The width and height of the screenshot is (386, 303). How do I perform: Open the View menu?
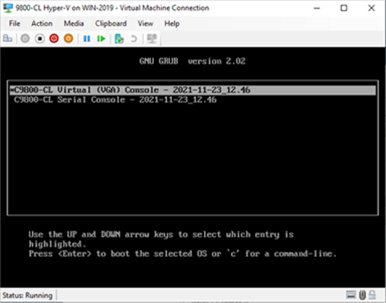coord(145,23)
